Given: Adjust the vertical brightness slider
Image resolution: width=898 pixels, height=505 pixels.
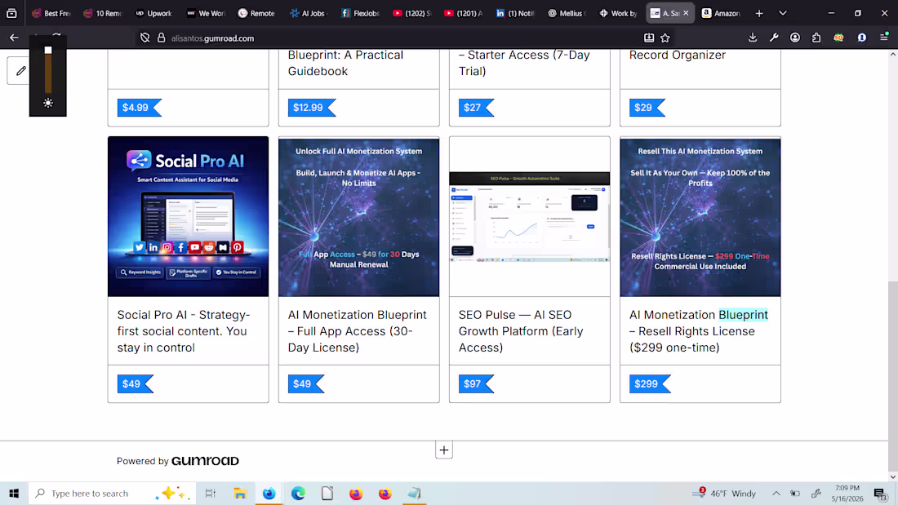Looking at the screenshot, I should pos(48,70).
